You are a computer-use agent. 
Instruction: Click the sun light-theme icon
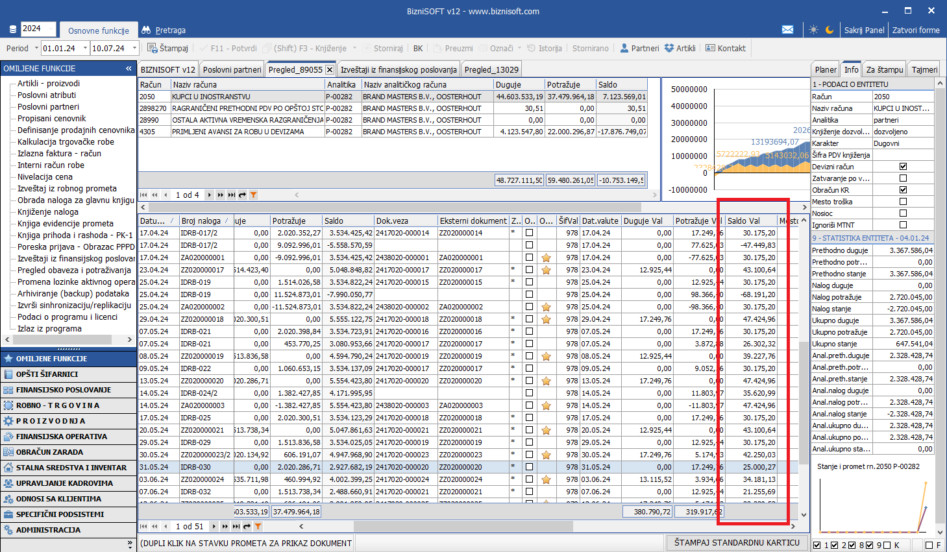coord(814,30)
